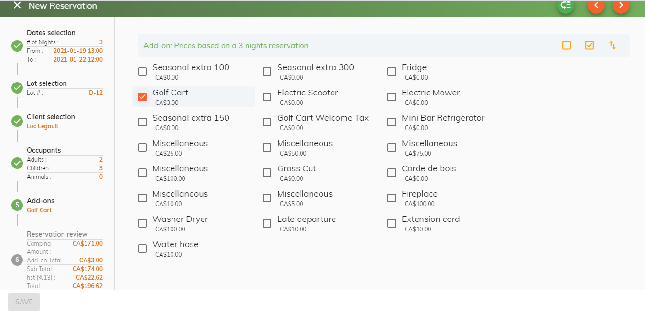
Task: Enable the Fireplace add-on checkbox
Action: [392, 198]
